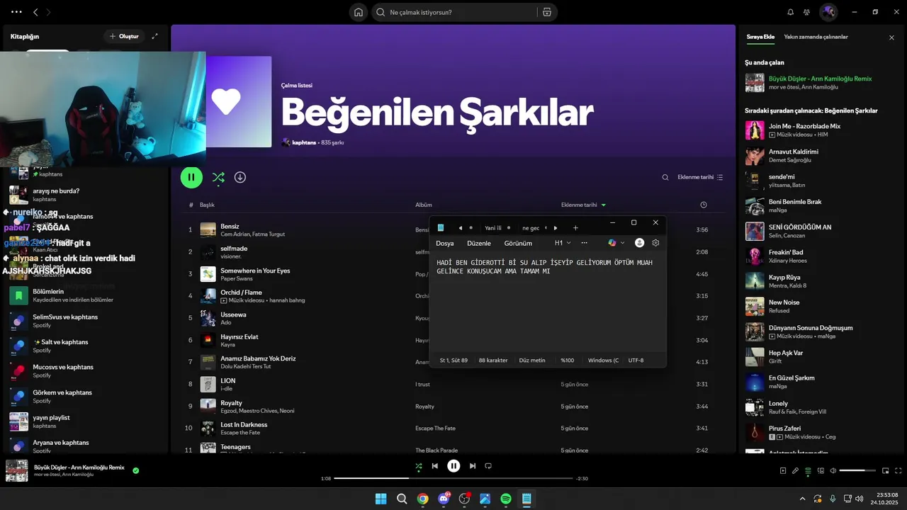Open the Oluştur create menu
The width and height of the screenshot is (907, 510).
tap(124, 36)
